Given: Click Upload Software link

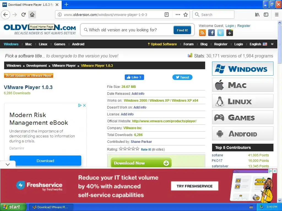Looking at the screenshot, I should [x=162, y=44].
